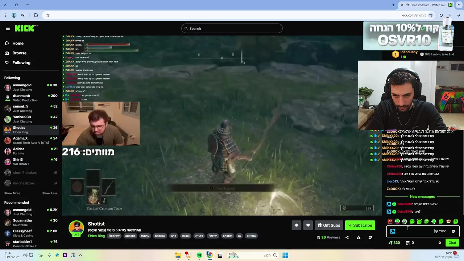Open sensei_fr channel in sidebar
The width and height of the screenshot is (464, 261).
[x=31, y=108]
